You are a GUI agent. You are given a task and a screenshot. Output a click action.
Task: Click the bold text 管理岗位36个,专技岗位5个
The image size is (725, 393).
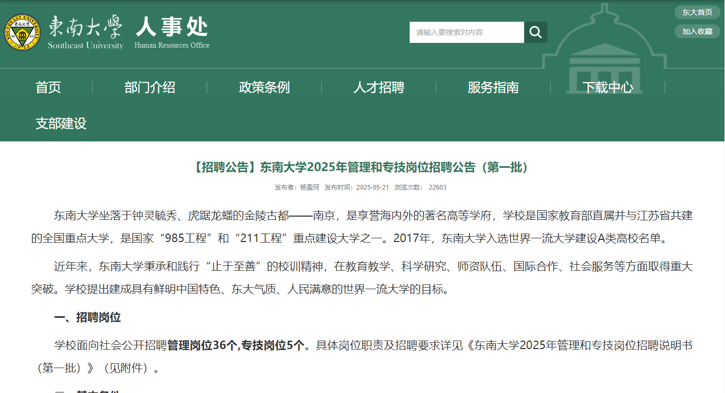tap(236, 346)
